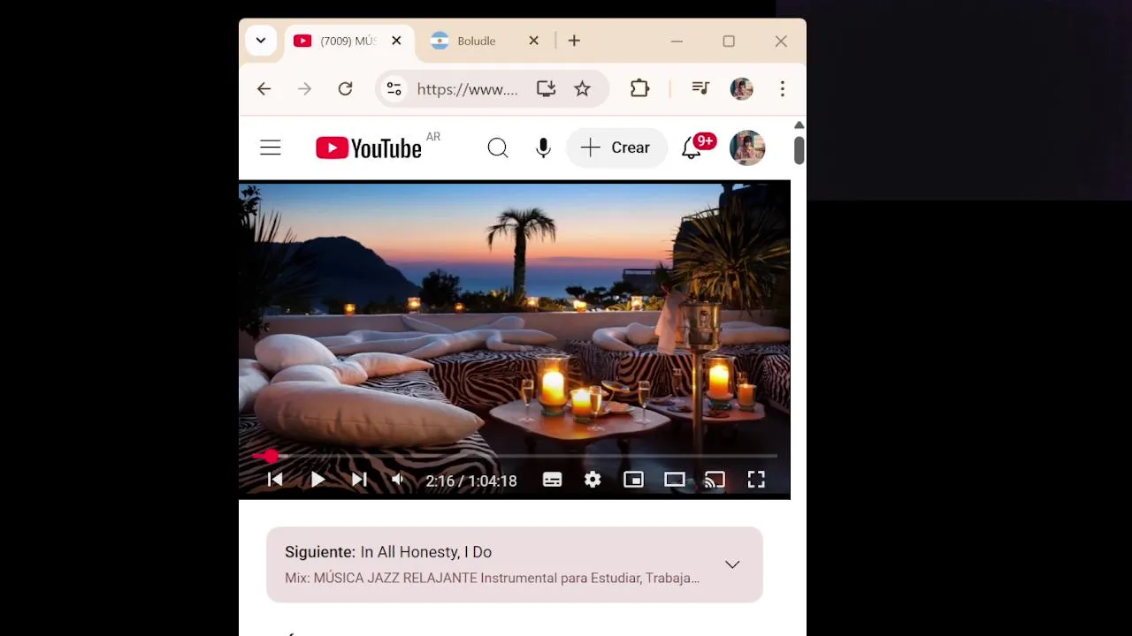Open YouTube notifications bell
The height and width of the screenshot is (636, 1132).
692,148
